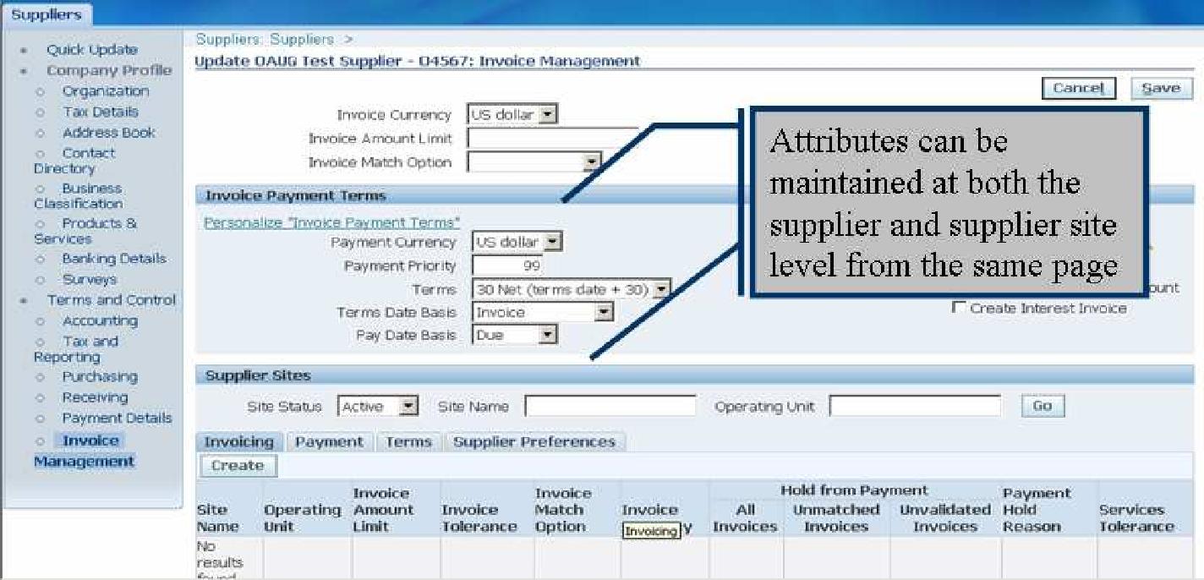Screen dimensions: 1204x580
Task: Save the supplier invoice management changes
Action: pyautogui.click(x=1160, y=87)
